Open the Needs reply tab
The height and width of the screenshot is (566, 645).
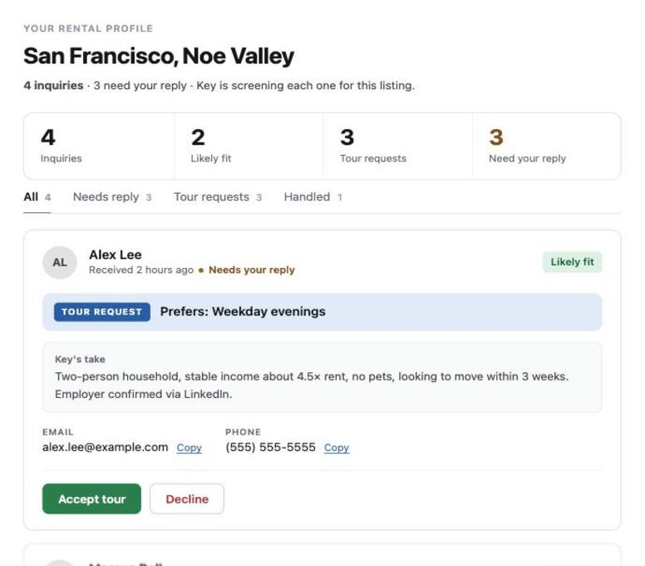[x=112, y=197]
